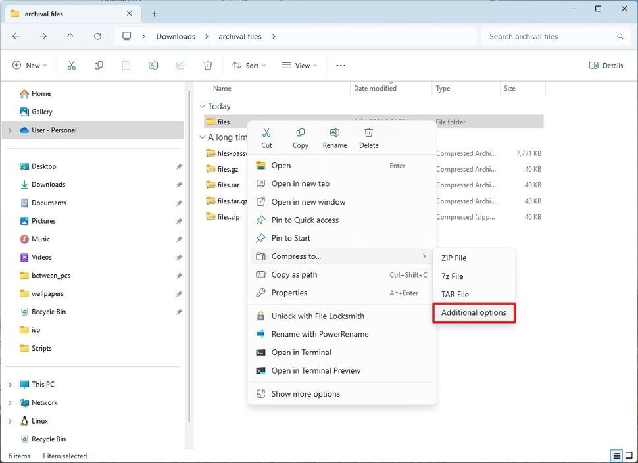The image size is (638, 463).
Task: Click the Delete trash icon in the toolbar
Action: pos(208,65)
